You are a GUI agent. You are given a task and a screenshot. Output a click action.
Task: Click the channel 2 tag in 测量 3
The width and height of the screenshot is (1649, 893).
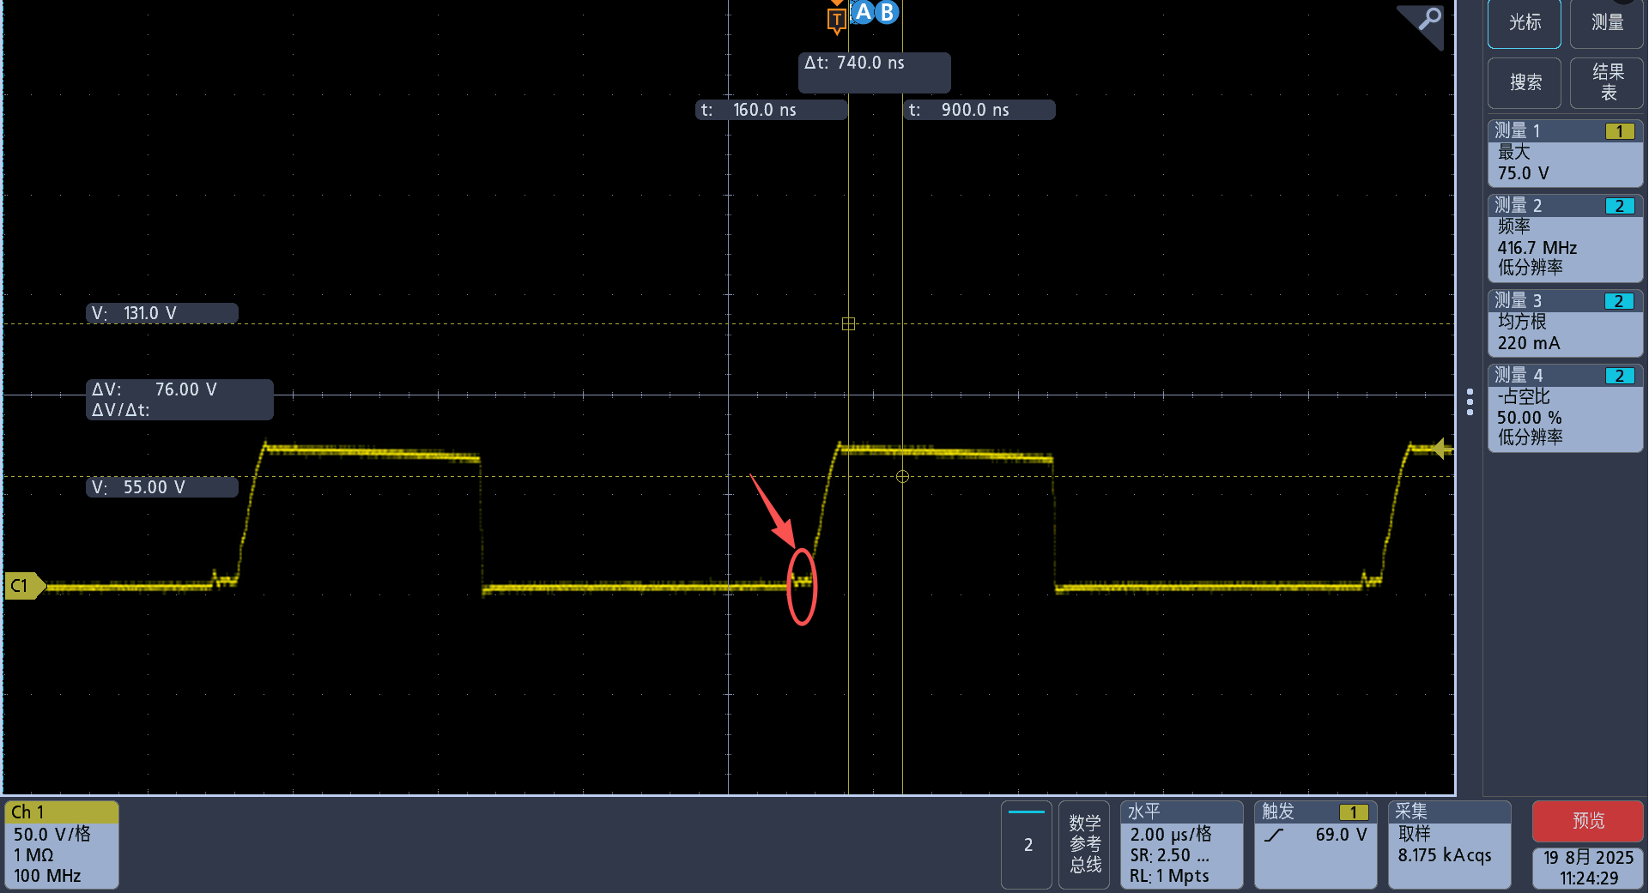point(1620,301)
